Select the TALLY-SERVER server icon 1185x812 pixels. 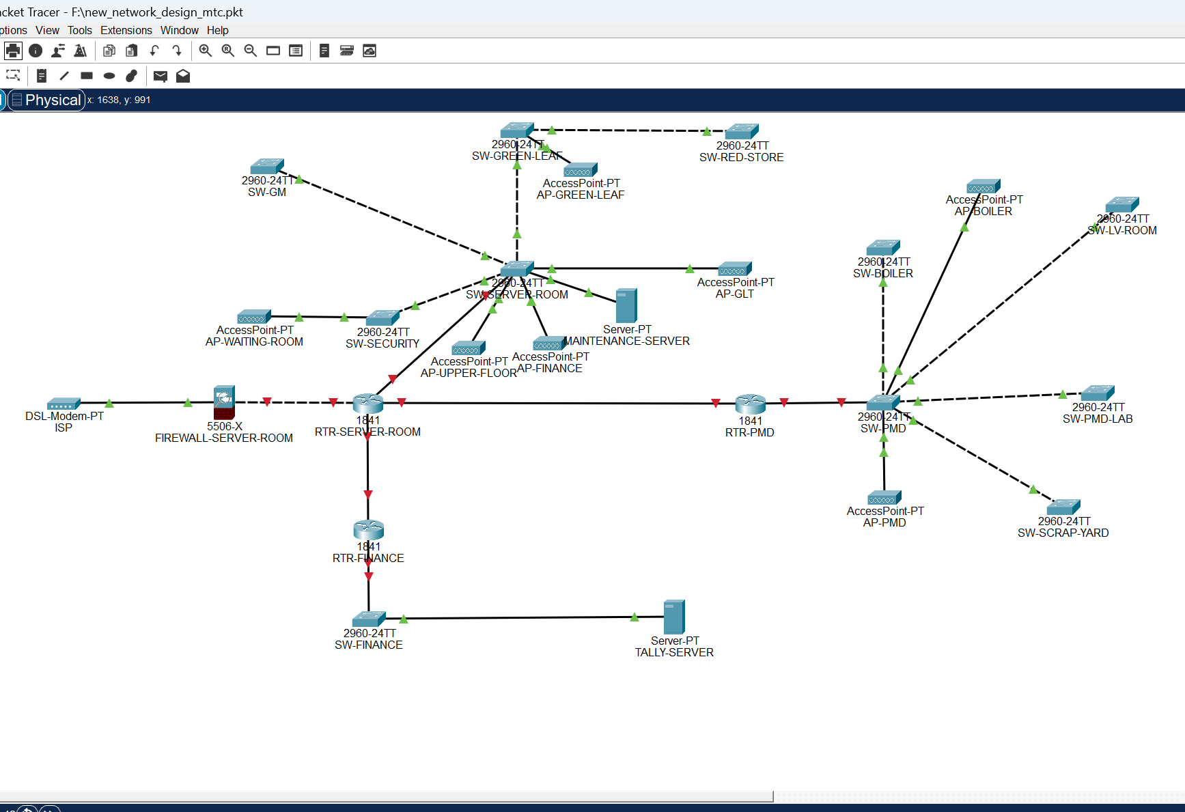coord(674,617)
